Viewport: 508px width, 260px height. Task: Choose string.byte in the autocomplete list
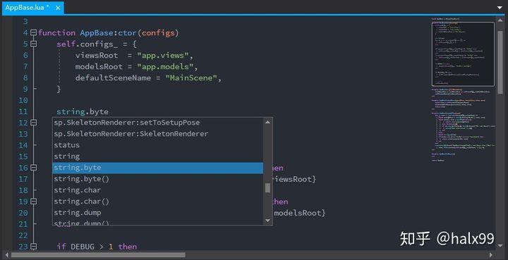tap(158, 168)
